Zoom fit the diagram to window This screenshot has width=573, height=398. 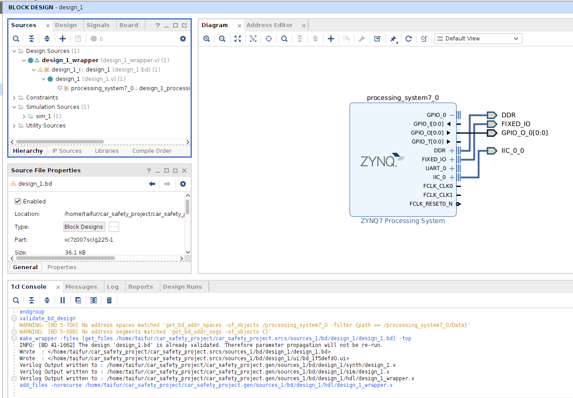click(x=238, y=39)
